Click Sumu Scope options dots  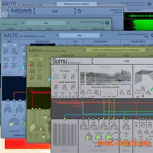coord(76,151)
